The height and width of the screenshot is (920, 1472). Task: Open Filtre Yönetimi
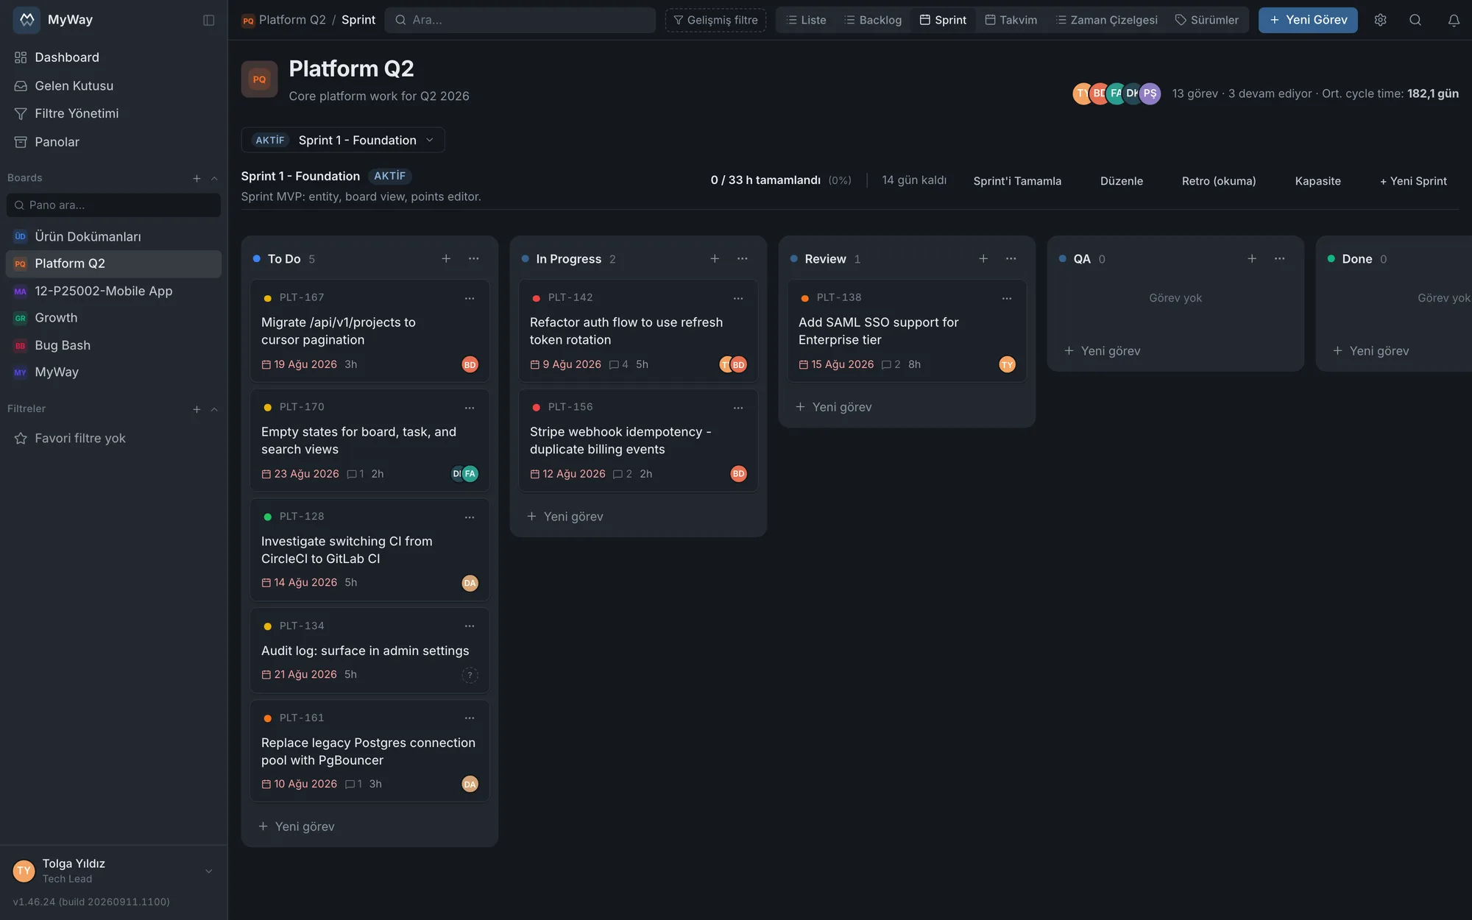(113, 114)
